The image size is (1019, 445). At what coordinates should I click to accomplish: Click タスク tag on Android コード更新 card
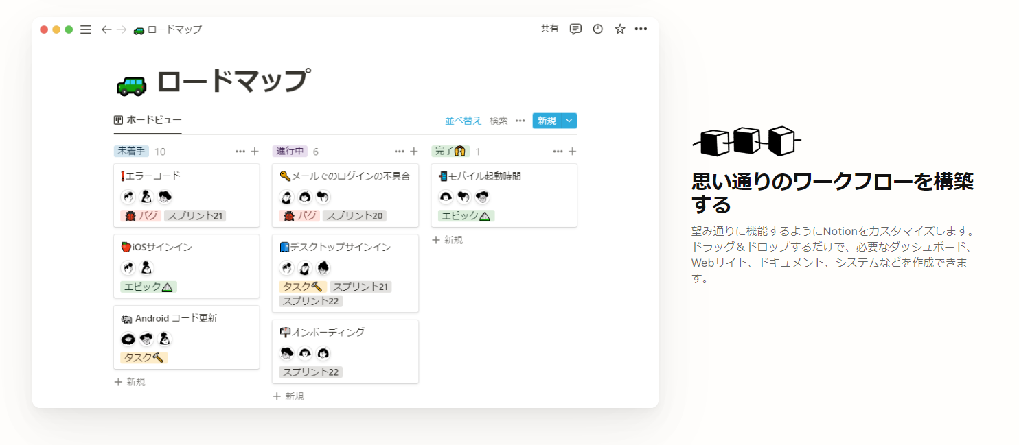[144, 358]
